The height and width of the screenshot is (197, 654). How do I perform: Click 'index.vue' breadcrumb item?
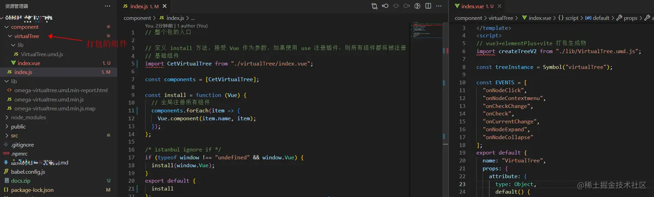click(540, 18)
